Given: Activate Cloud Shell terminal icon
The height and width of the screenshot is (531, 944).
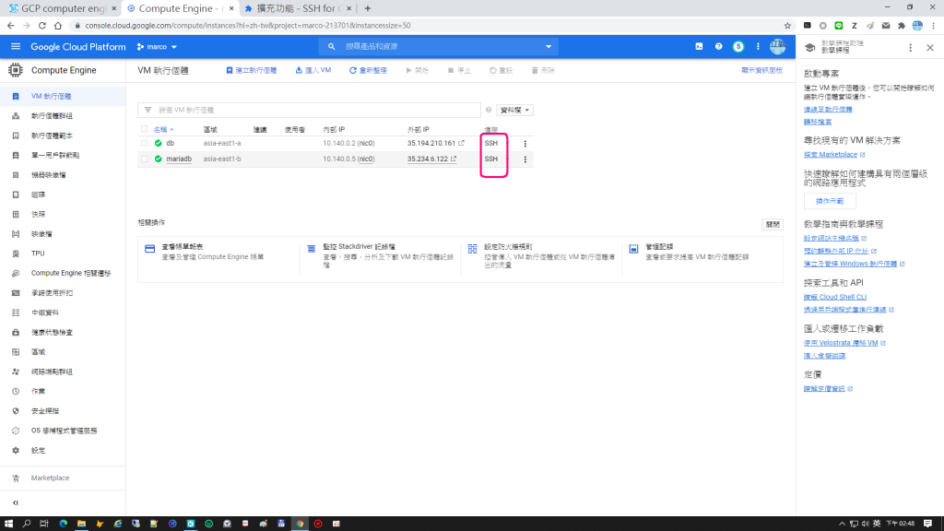Looking at the screenshot, I should (x=699, y=46).
